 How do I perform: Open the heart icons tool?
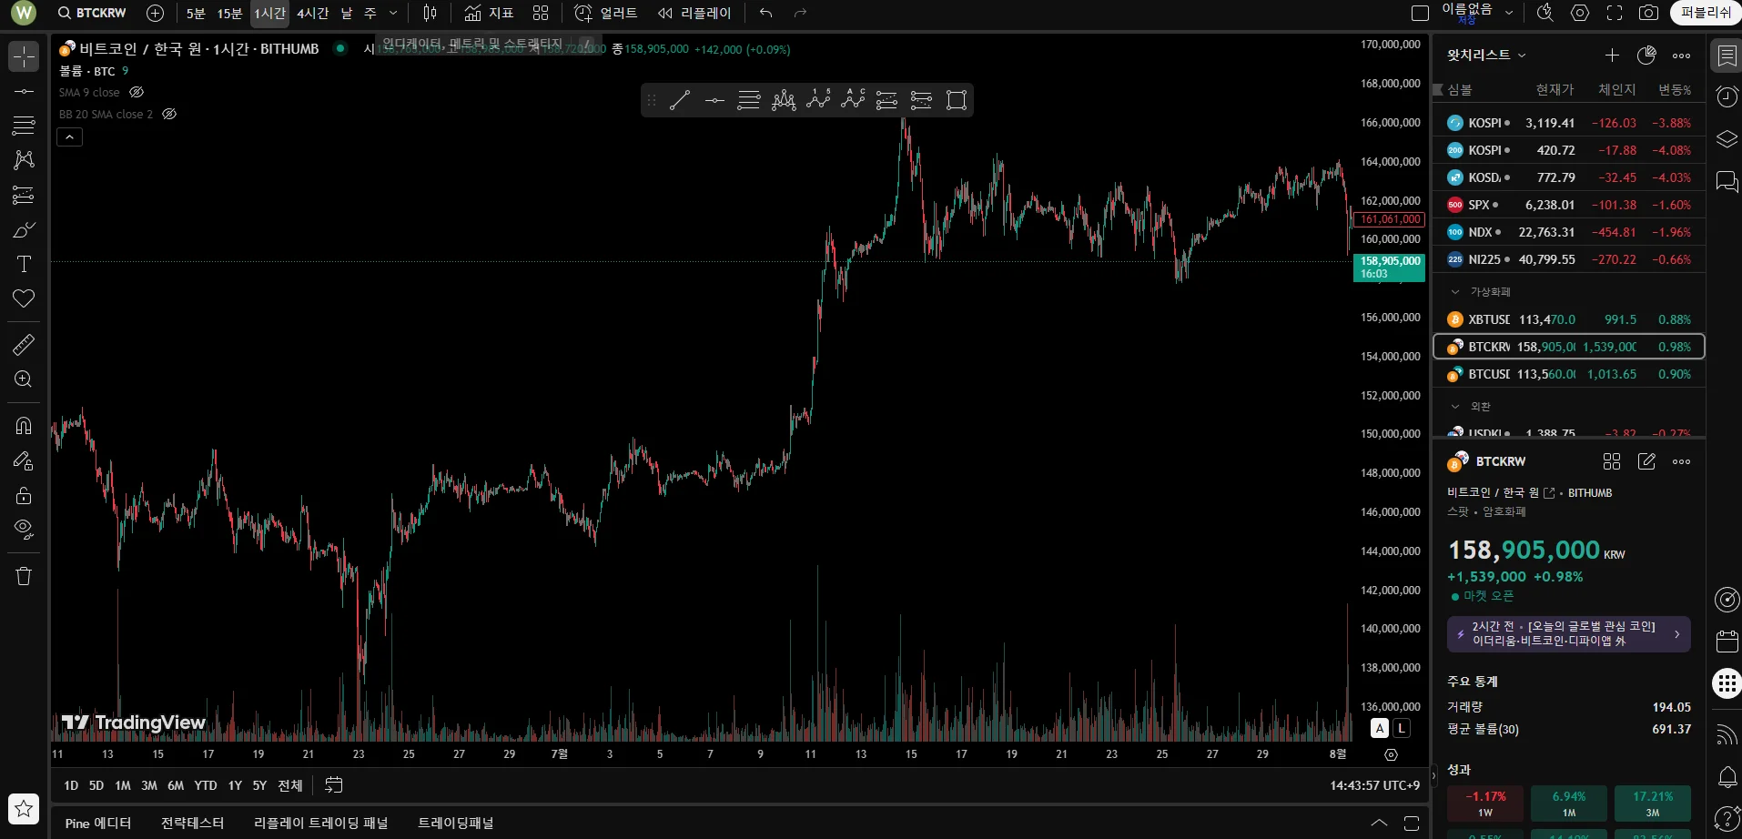coord(24,298)
